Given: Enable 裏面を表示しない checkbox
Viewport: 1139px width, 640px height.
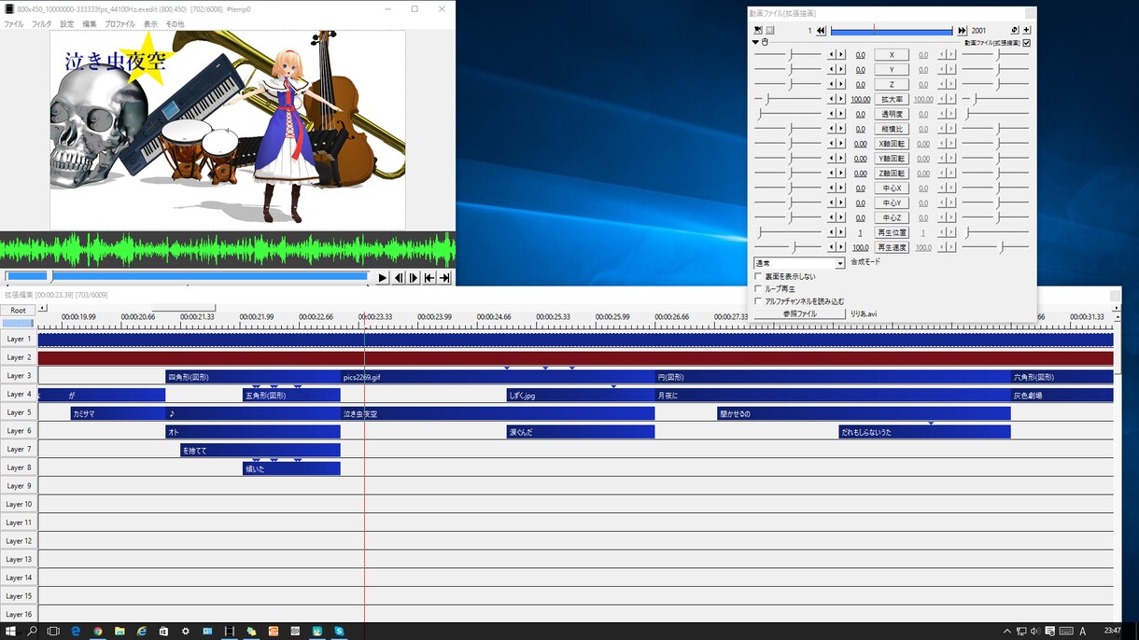Looking at the screenshot, I should click(x=757, y=277).
